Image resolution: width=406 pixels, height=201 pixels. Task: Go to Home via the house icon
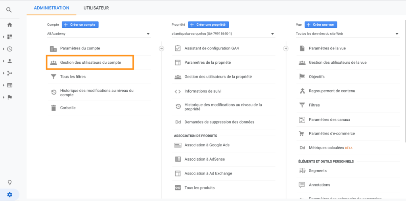pyautogui.click(x=10, y=25)
